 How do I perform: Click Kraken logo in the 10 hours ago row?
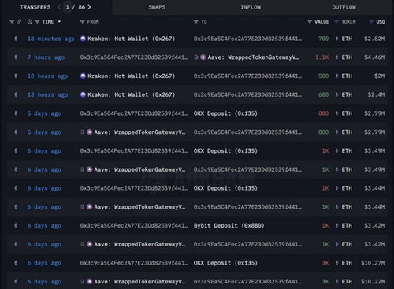click(x=83, y=76)
